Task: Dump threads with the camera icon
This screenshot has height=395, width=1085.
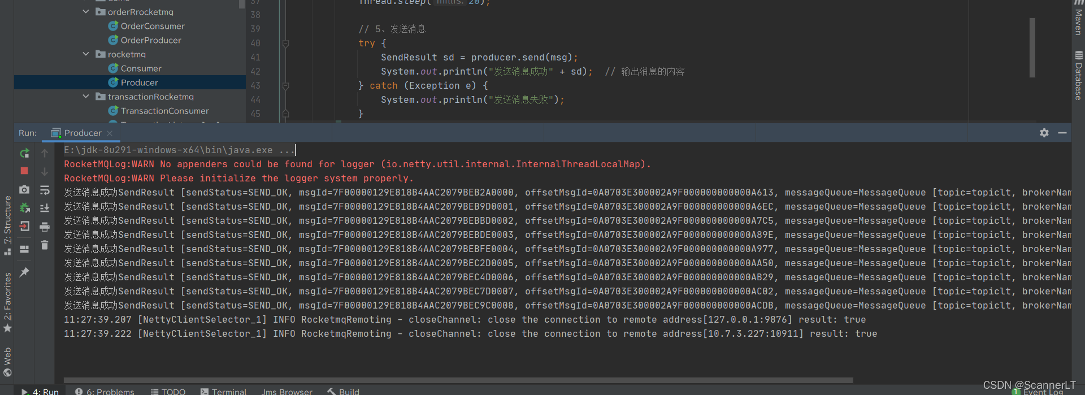Action: (x=24, y=190)
